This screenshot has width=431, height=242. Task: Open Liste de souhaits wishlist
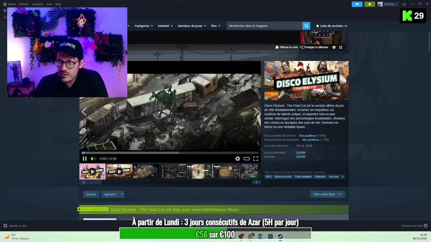coord(331,26)
